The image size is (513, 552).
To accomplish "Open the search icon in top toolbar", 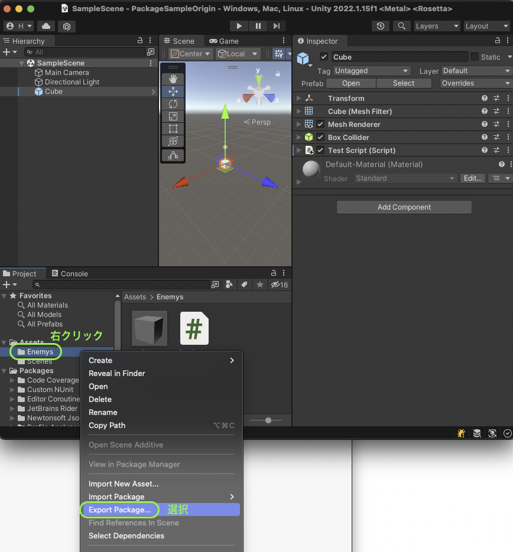I will point(401,26).
